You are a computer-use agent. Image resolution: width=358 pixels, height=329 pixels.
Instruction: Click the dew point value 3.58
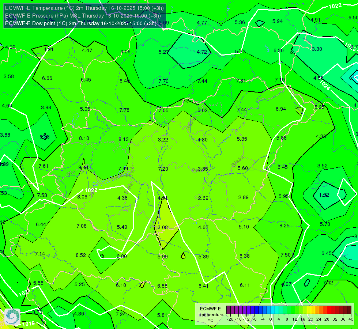coord(9,76)
